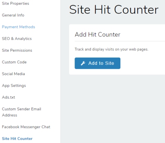
Task: Click the divider line under Add Hit Counter
Action: (120, 41)
